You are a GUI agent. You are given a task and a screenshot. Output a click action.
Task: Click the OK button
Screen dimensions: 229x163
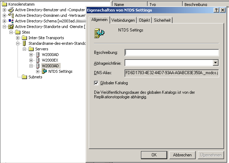click(x=154, y=155)
